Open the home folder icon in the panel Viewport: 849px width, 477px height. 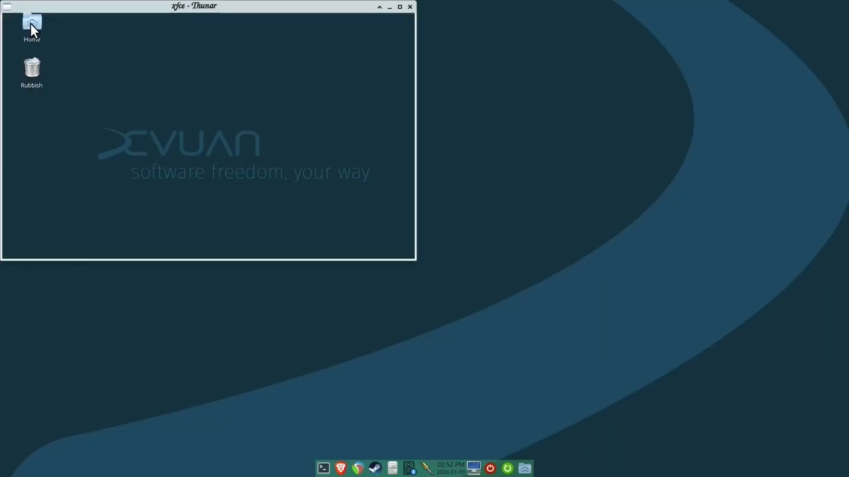pos(525,468)
